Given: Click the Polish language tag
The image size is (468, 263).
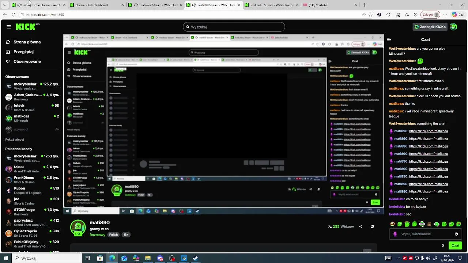Looking at the screenshot, I should coord(113,235).
